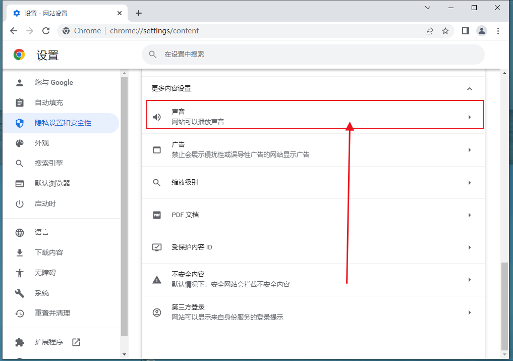Click the address bar URL chrome://settings/content
The height and width of the screenshot is (361, 513).
(154, 31)
